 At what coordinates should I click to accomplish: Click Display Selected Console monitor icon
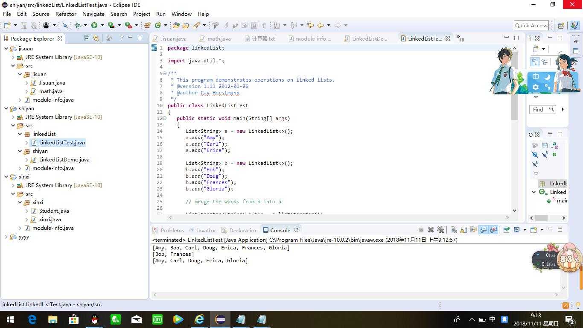516,230
